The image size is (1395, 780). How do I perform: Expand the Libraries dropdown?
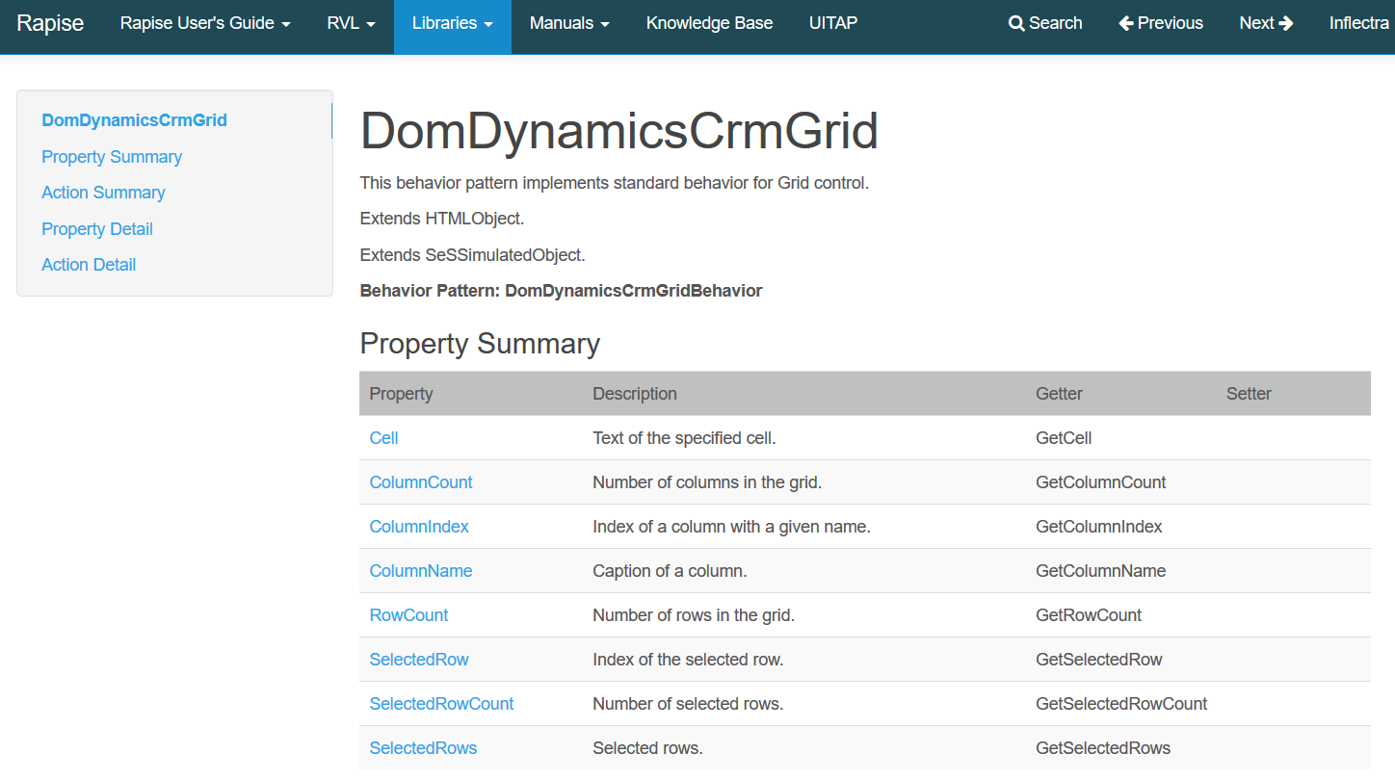[452, 24]
